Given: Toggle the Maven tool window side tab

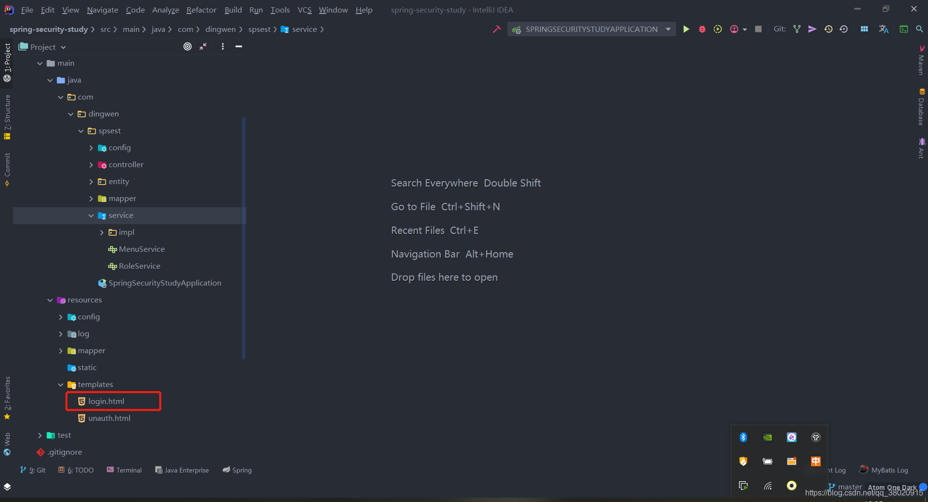Looking at the screenshot, I should [x=921, y=60].
